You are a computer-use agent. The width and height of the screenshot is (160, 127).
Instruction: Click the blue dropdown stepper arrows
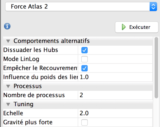tap(153, 6)
